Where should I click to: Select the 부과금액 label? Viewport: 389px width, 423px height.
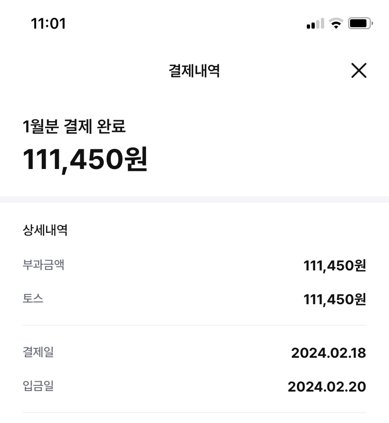(44, 265)
